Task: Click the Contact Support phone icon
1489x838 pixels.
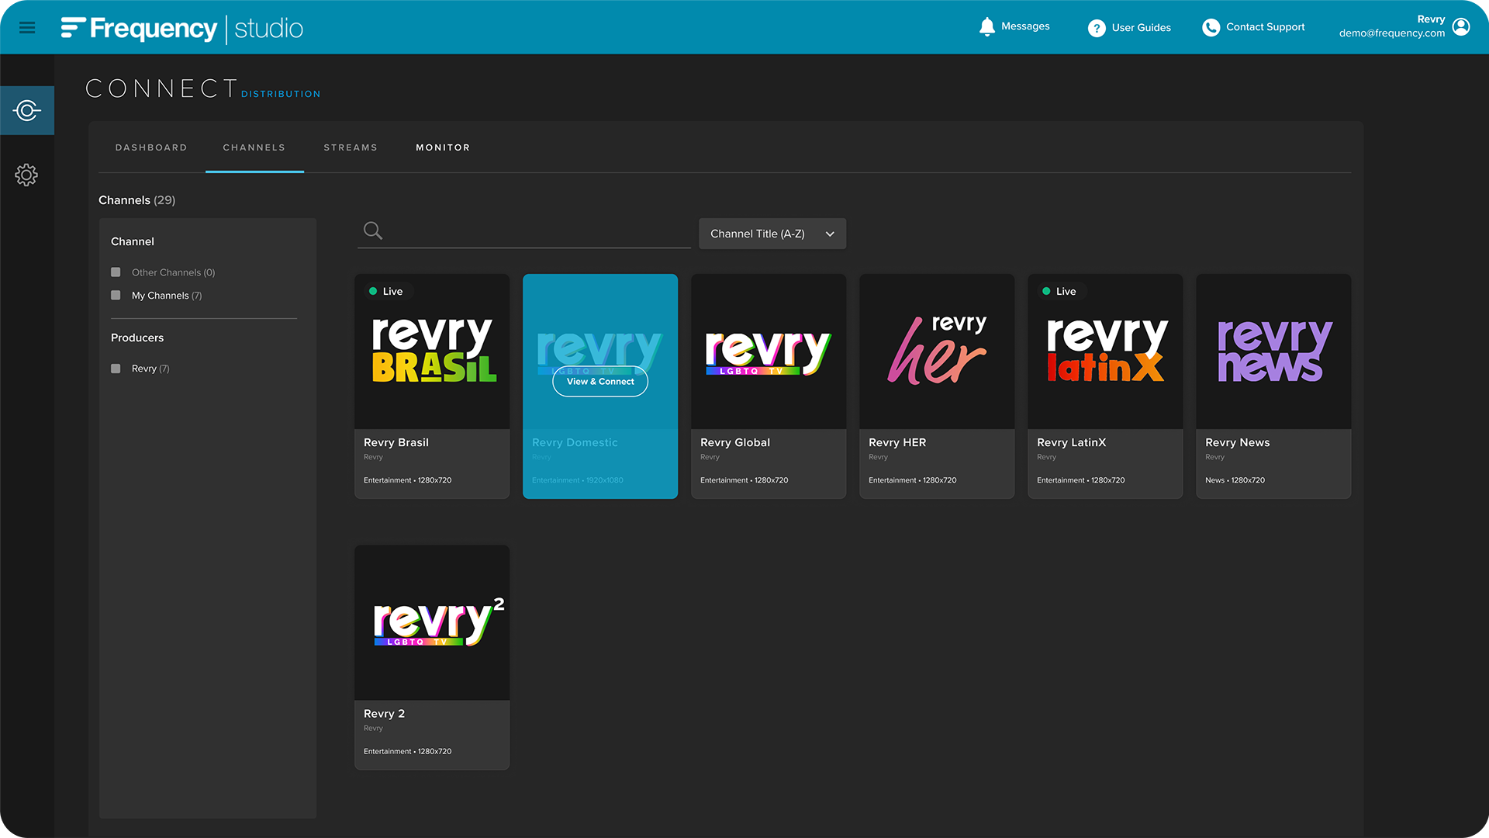Action: coord(1211,28)
